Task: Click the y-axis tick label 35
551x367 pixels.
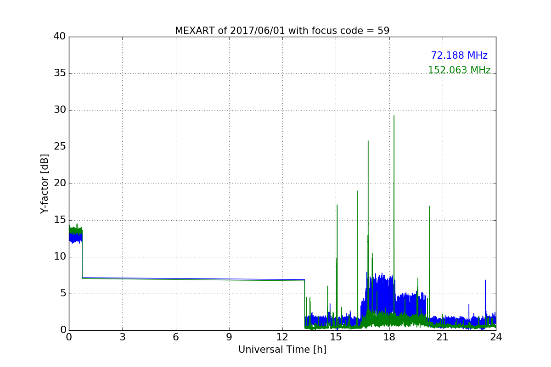Action: pos(60,73)
